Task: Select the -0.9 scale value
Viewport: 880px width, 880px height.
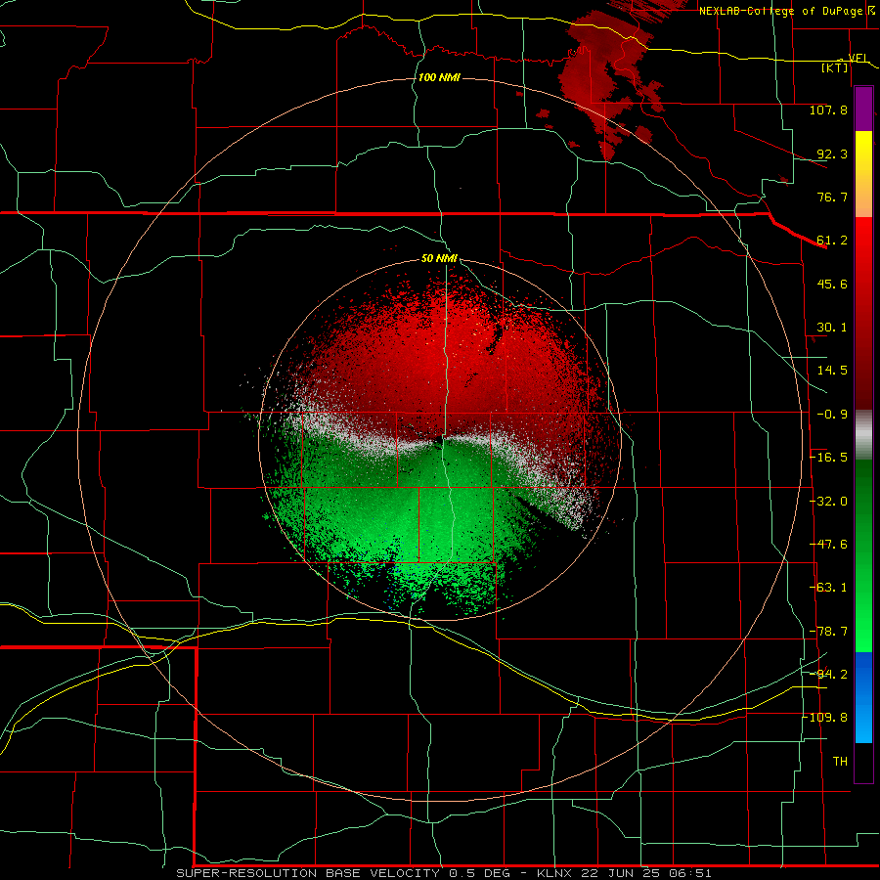Action: tap(832, 415)
